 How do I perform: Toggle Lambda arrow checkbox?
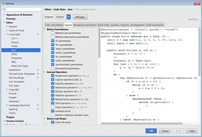(x=53, y=111)
